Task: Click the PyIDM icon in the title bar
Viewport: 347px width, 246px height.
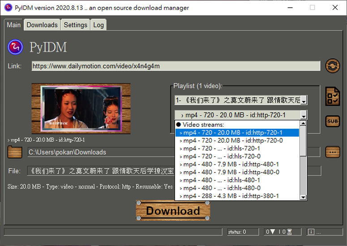Action: click(8, 8)
